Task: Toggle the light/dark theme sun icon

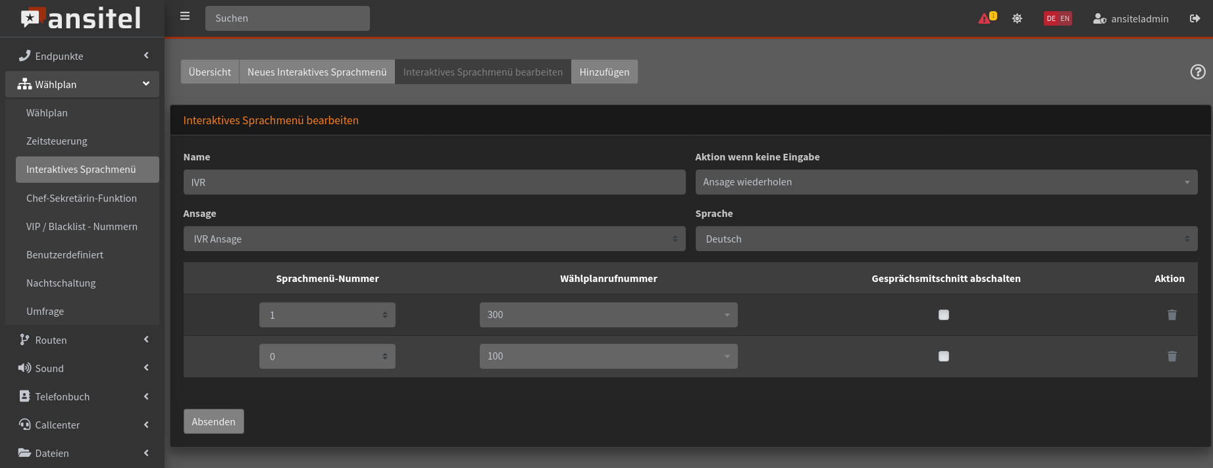Action: tap(1017, 18)
